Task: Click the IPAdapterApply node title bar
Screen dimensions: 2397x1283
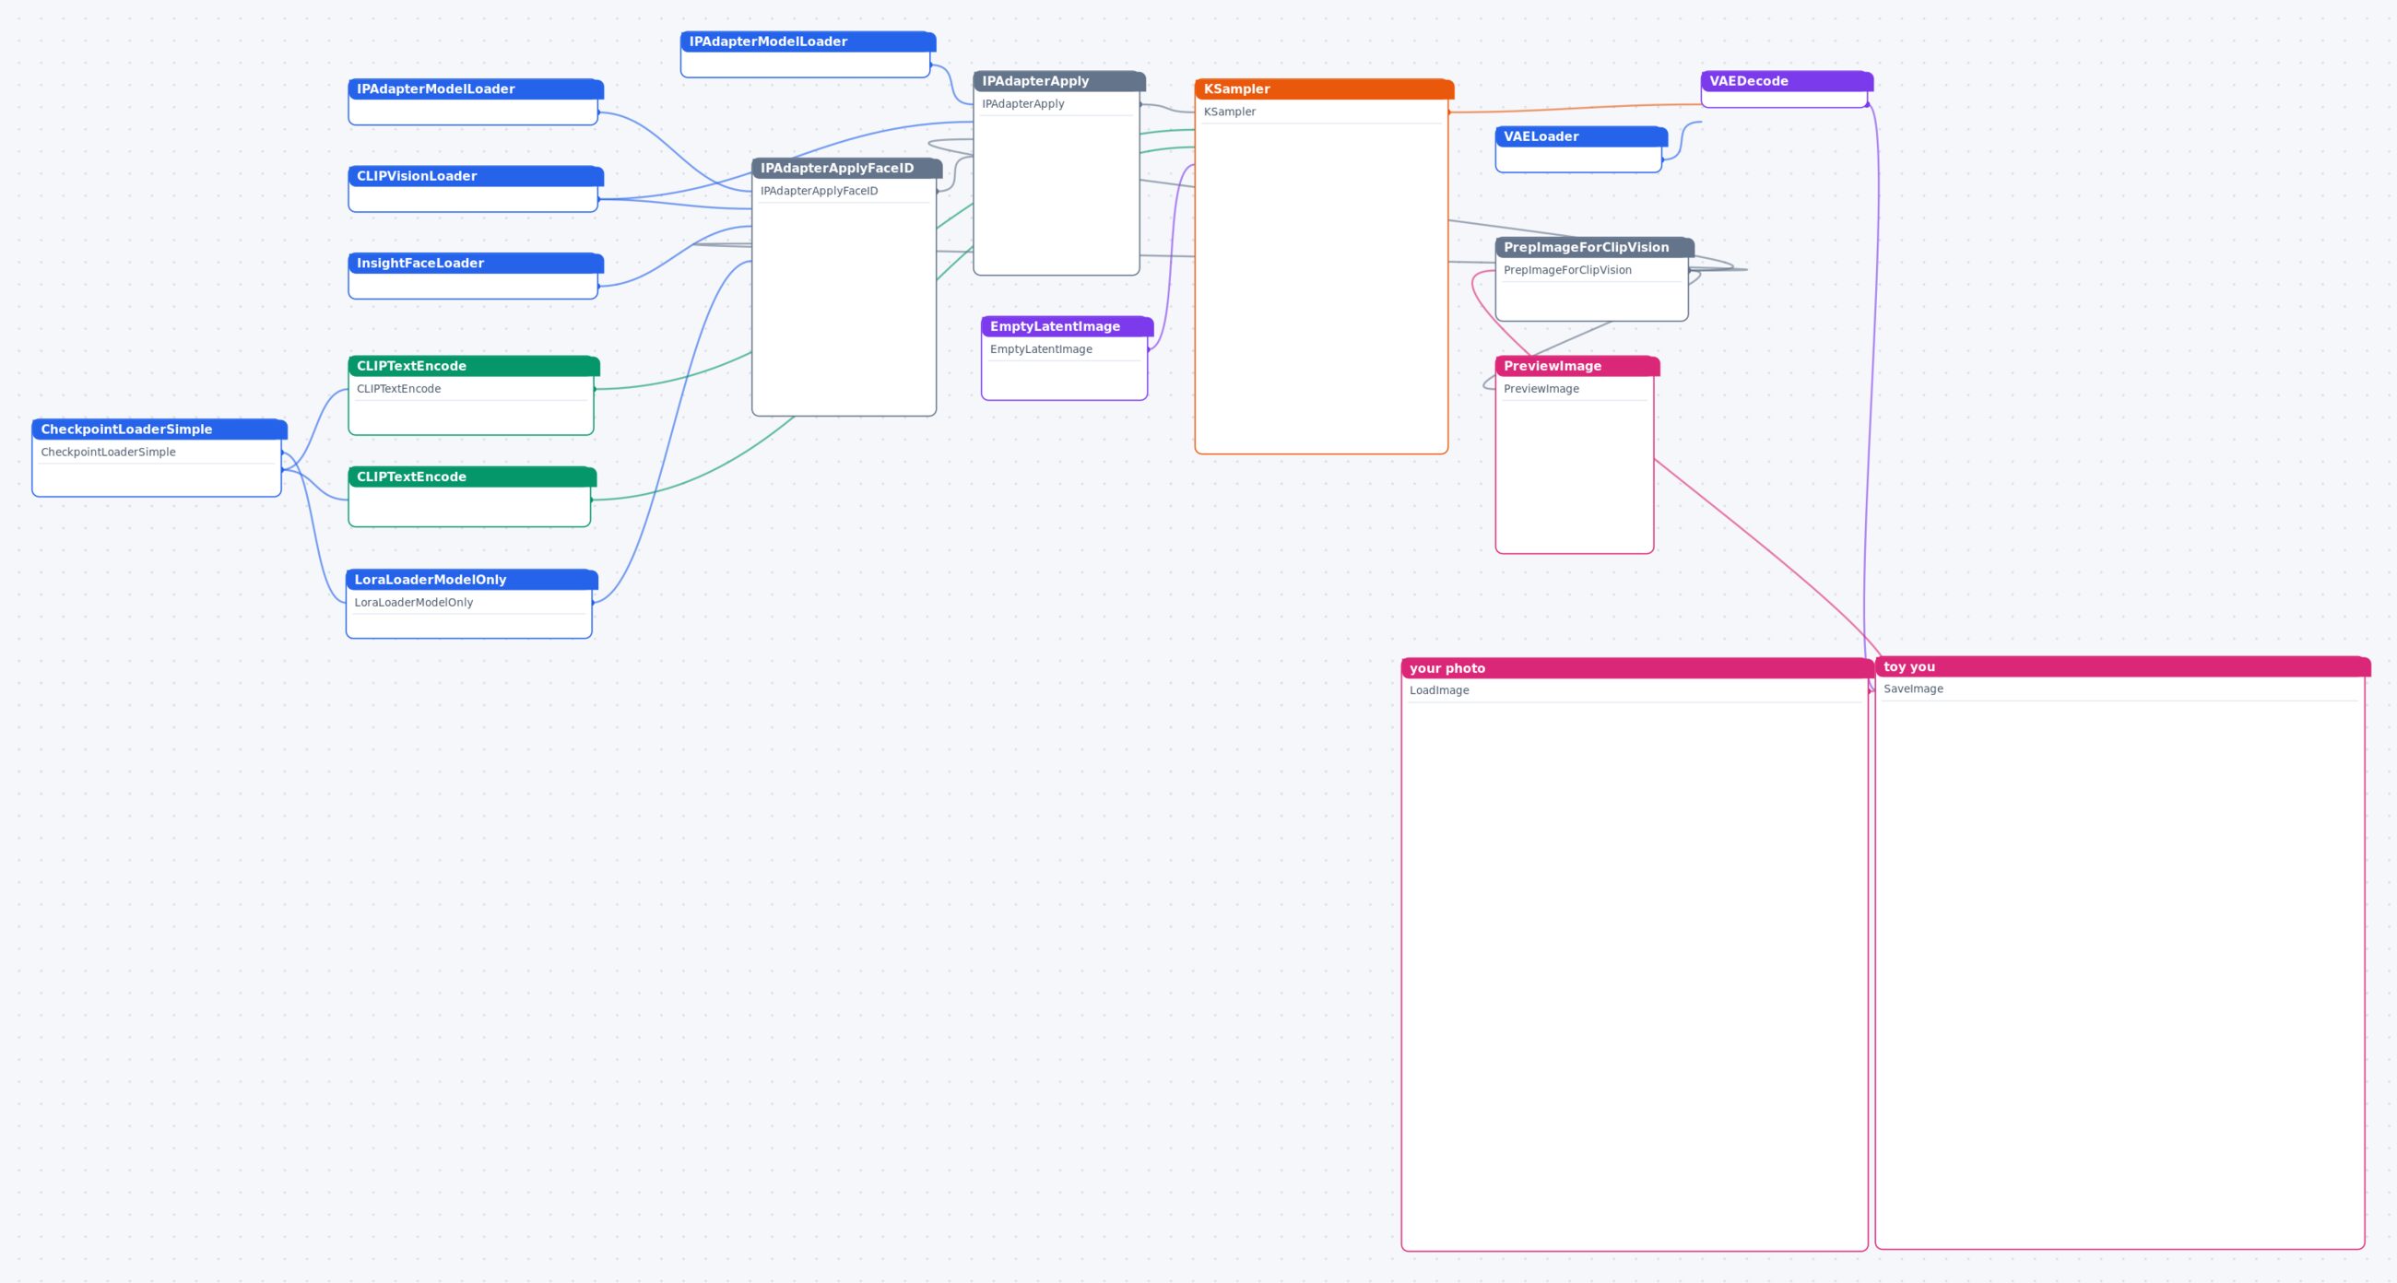Action: (1059, 81)
